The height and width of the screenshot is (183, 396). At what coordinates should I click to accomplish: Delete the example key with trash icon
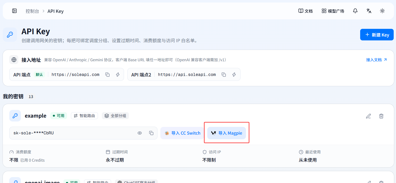pyautogui.click(x=381, y=116)
